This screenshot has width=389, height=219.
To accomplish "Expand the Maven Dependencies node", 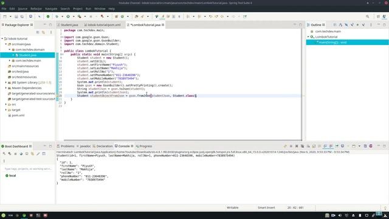I will [6, 88].
